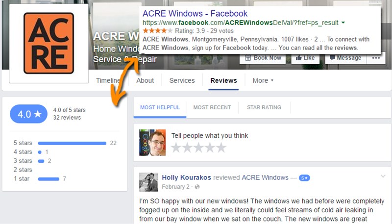Screen dimensions: 392x224
Task: Click the 4.0 star rating badge
Action: [x=28, y=114]
